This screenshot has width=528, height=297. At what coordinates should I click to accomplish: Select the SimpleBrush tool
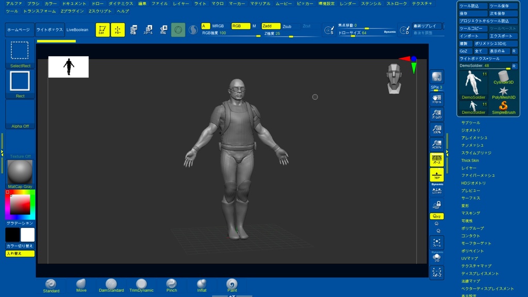click(x=503, y=108)
